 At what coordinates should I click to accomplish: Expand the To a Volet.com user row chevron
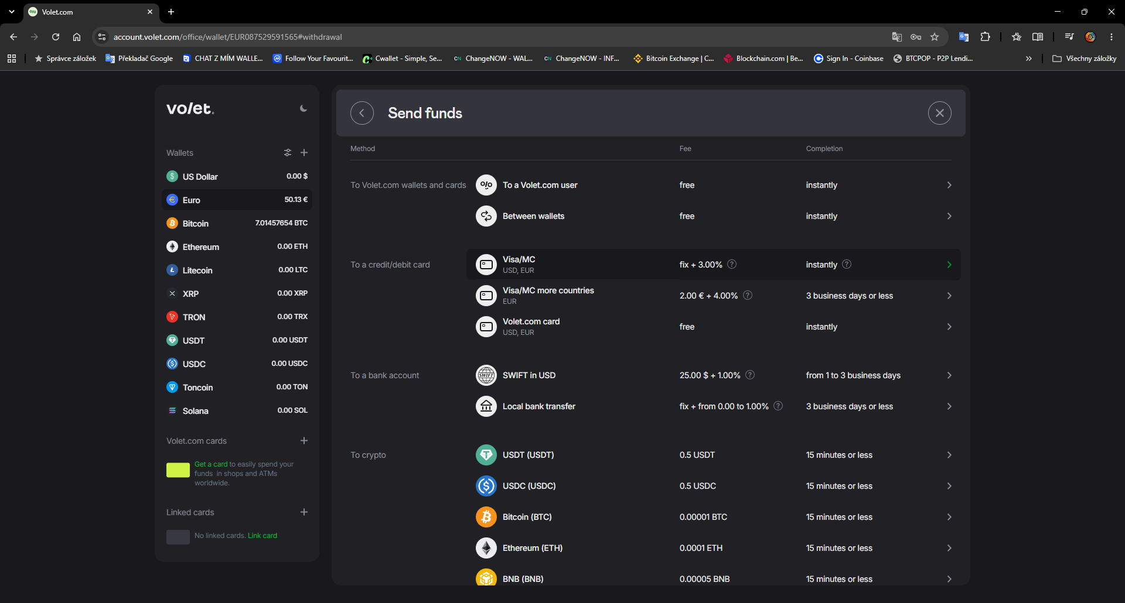pos(949,185)
